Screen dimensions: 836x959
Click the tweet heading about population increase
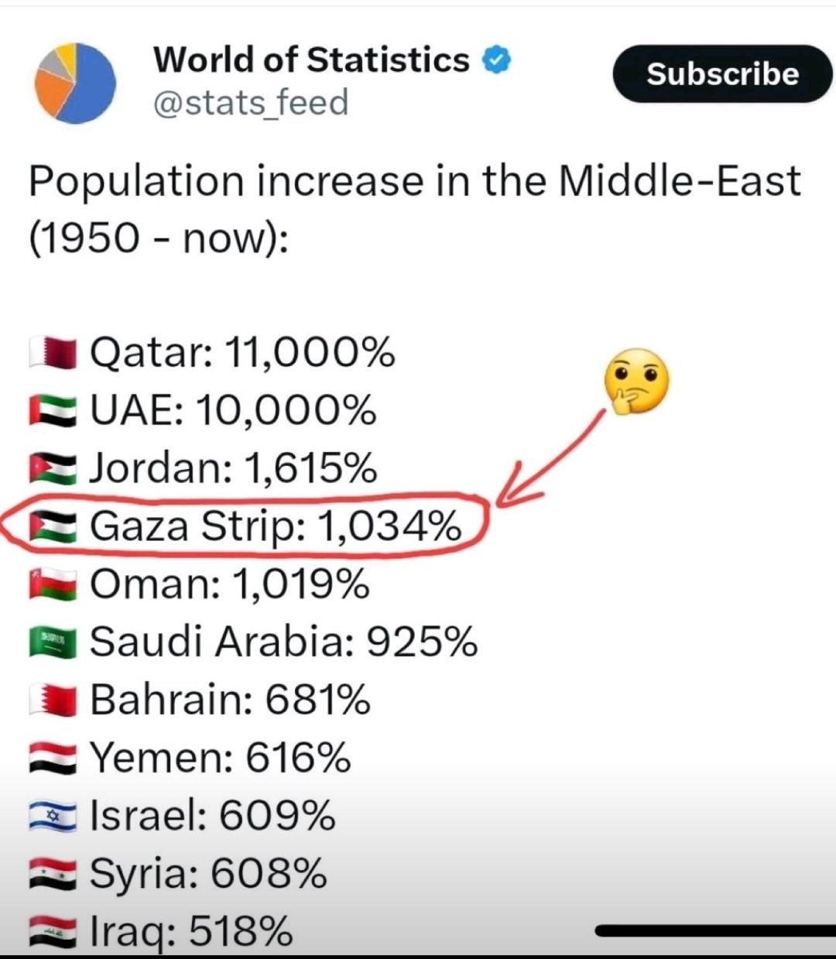[414, 209]
